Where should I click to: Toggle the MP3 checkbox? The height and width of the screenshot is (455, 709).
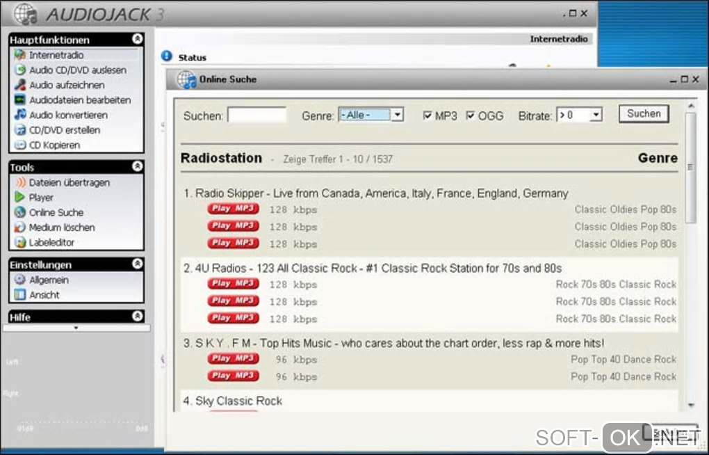click(427, 116)
